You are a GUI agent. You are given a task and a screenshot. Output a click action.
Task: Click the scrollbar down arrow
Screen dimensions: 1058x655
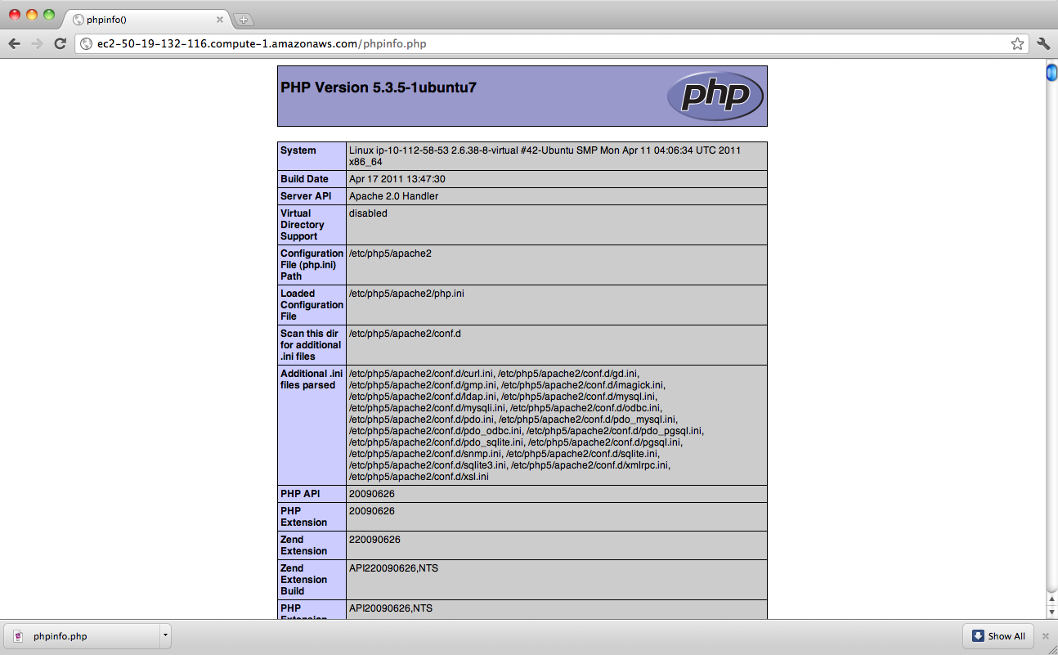pyautogui.click(x=1051, y=612)
